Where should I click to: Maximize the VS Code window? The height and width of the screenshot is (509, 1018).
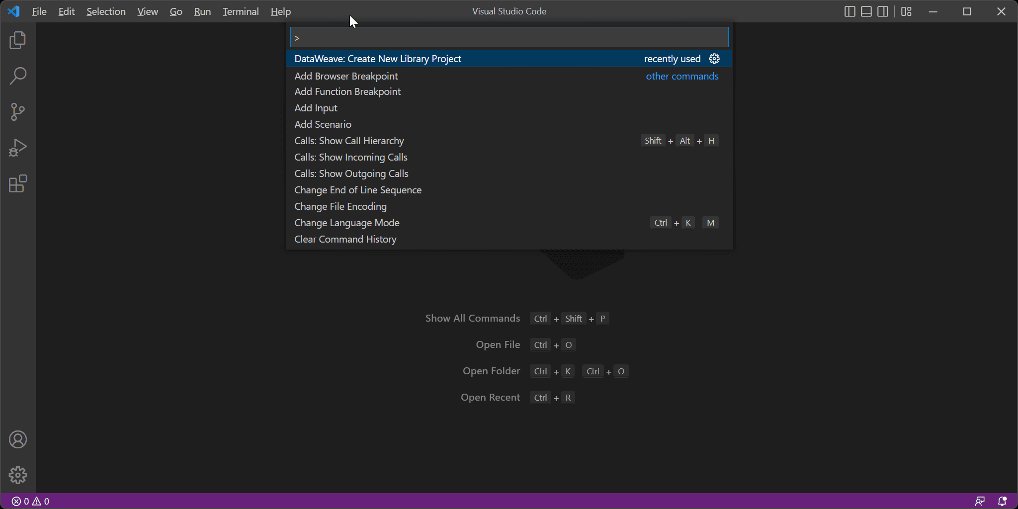967,11
